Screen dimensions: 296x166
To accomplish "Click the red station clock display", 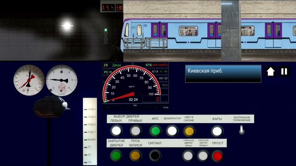I will [x=112, y=7].
